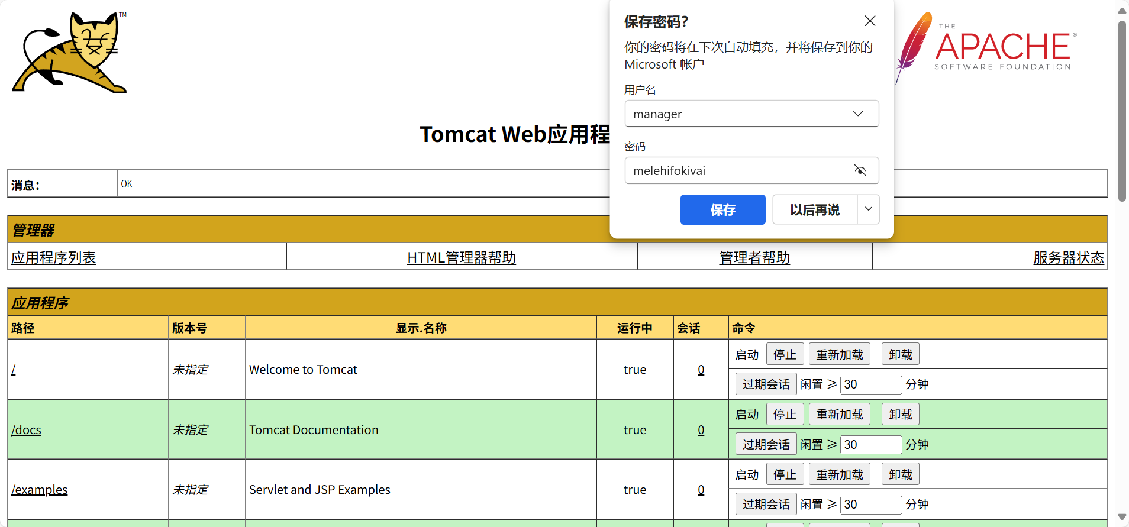
Task: Click 'Servlet and JSP Examples' display name
Action: tap(320, 489)
